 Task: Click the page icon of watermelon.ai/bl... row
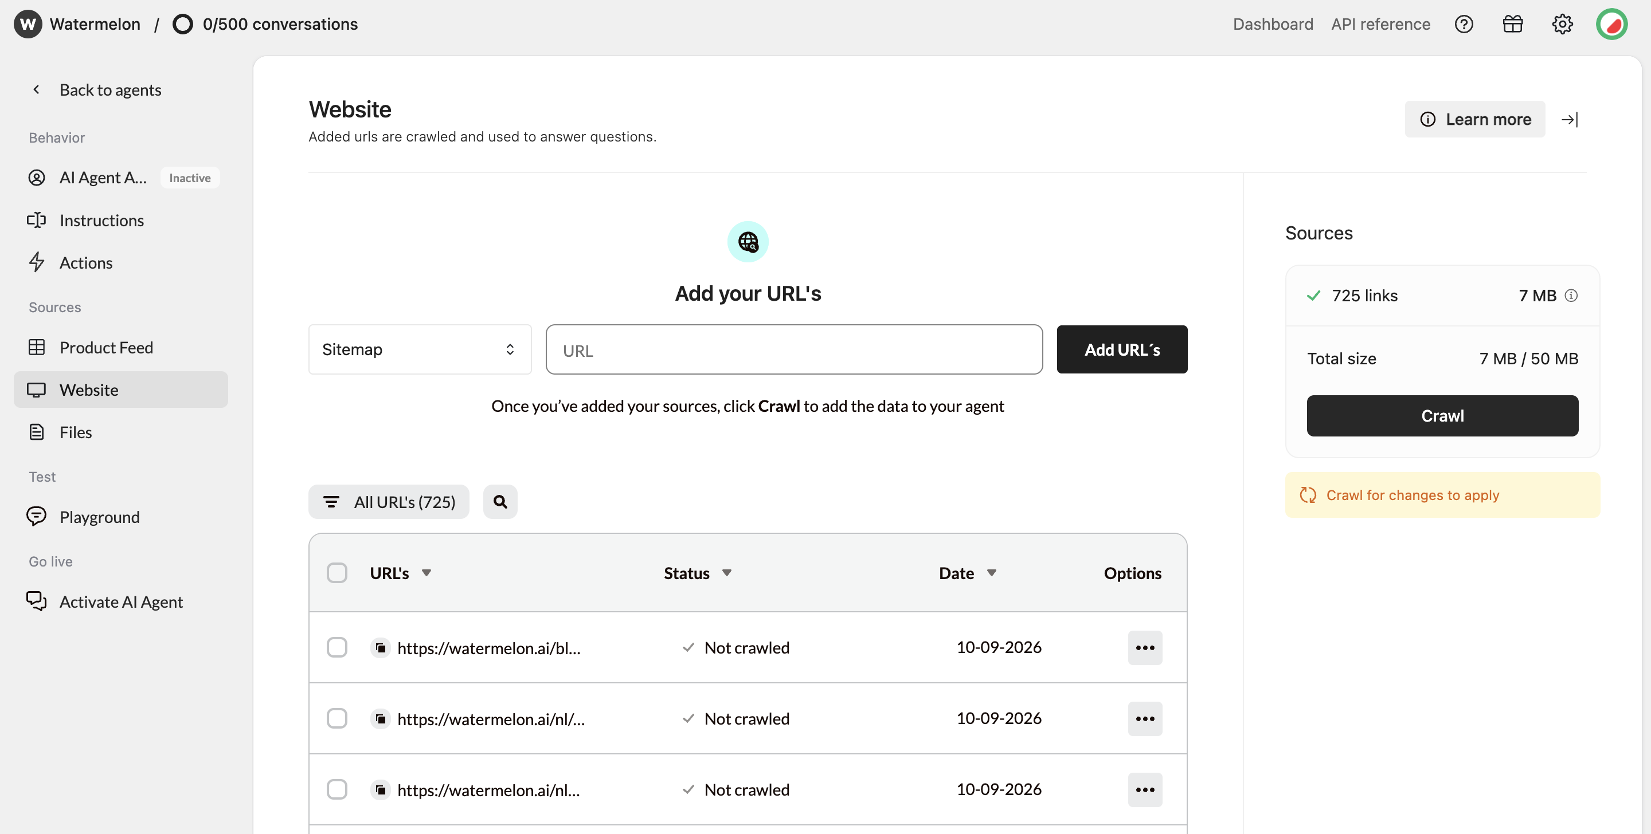381,648
